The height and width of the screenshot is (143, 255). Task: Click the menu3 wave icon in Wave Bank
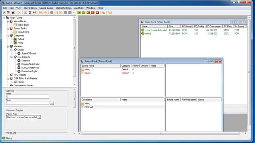(x=143, y=33)
